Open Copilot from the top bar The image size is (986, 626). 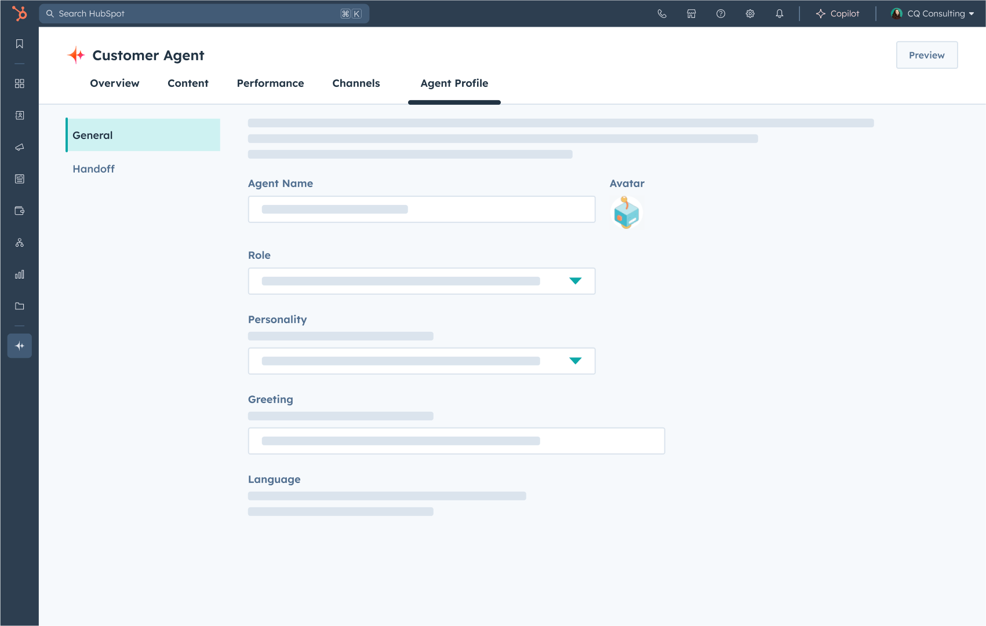click(x=838, y=14)
